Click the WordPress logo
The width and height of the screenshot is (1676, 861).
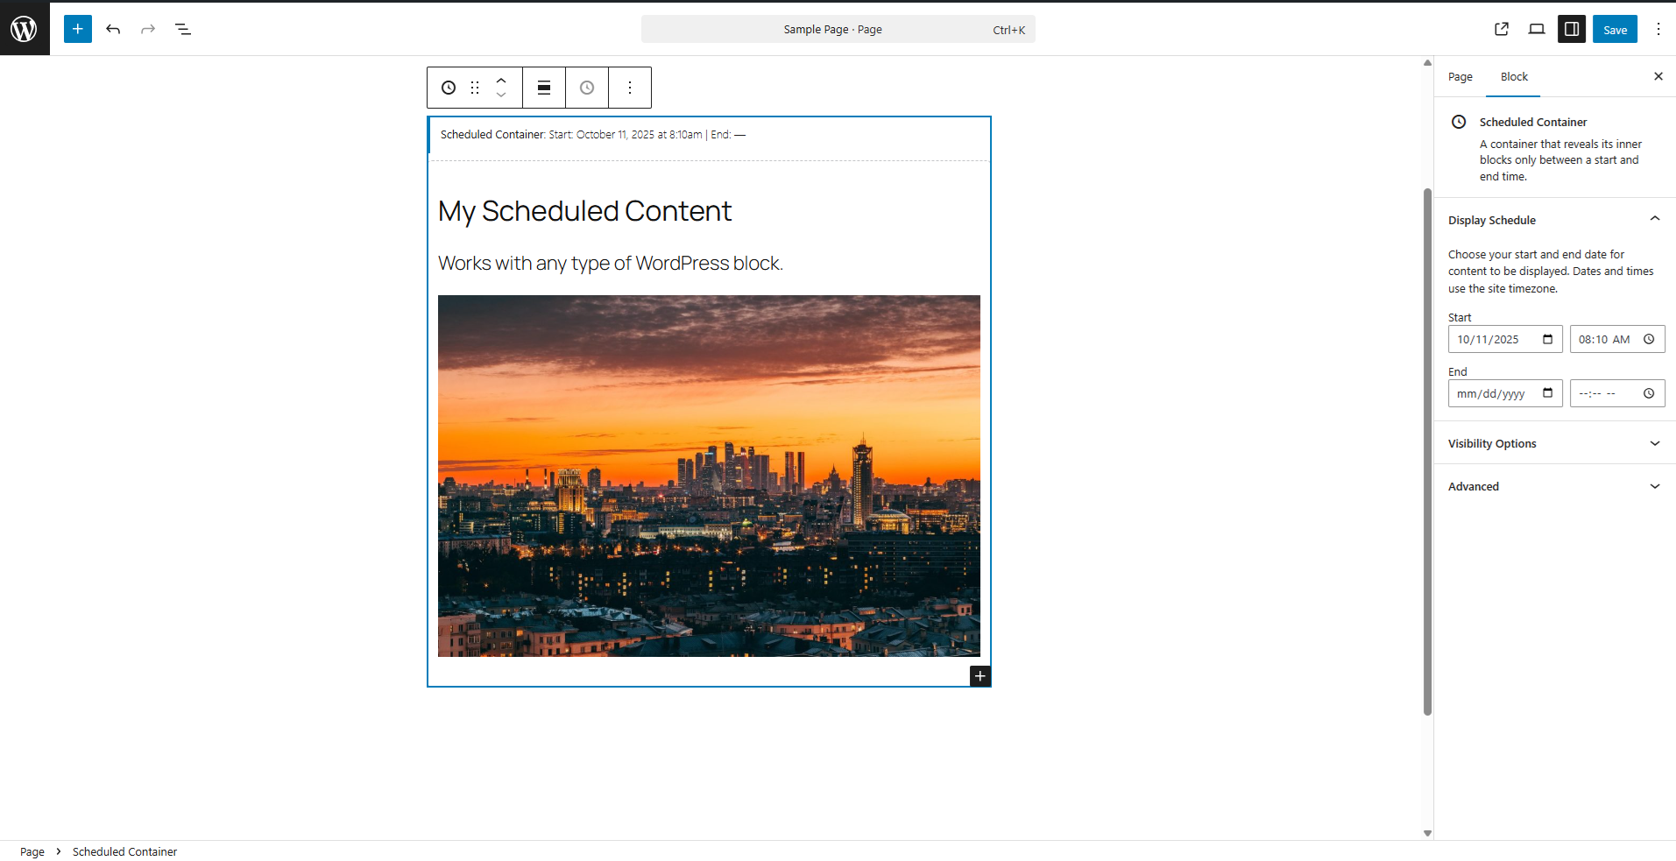point(24,28)
